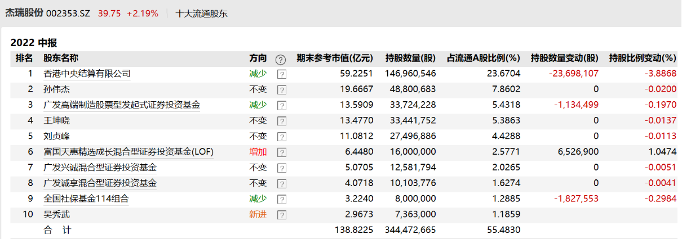Click the total market value 138.8225
Screen dimensions: 682x239
point(355,230)
